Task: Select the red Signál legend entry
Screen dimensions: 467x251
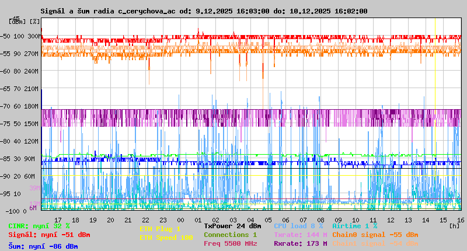Action: click(49, 235)
